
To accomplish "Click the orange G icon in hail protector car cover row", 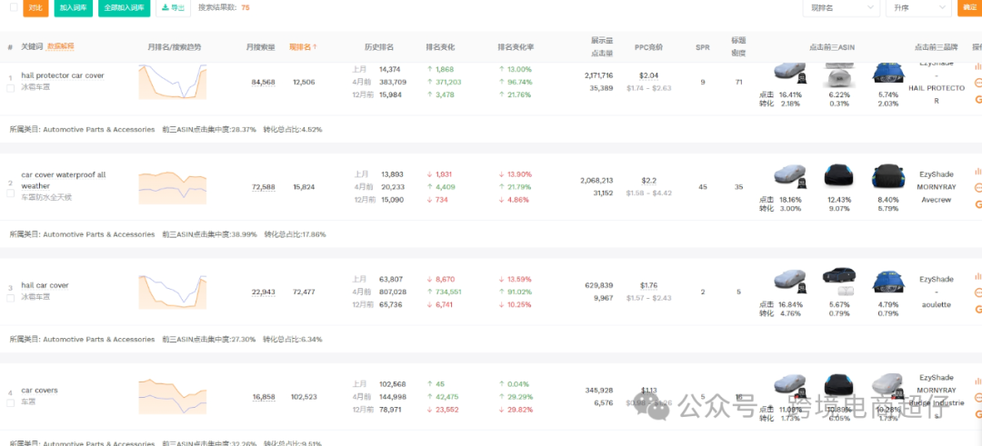I will click(978, 99).
